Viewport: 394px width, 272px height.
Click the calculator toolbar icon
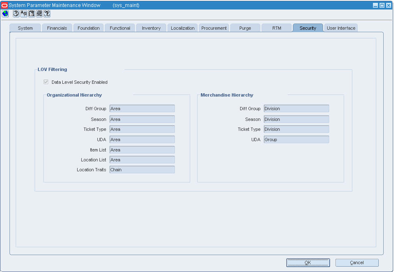click(x=31, y=14)
